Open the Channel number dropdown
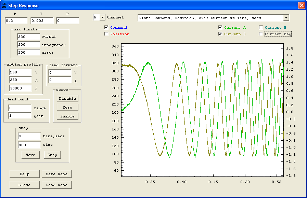The height and width of the screenshot is (198, 307). [x=102, y=17]
